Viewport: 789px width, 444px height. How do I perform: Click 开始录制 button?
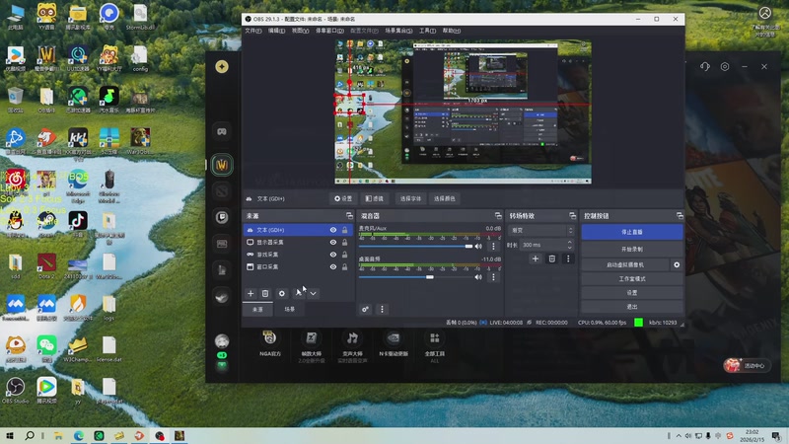[632, 250]
